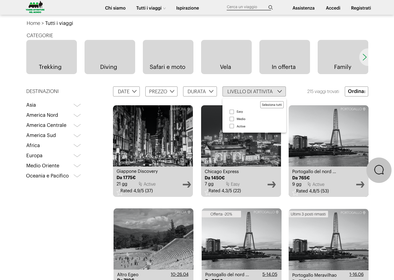Open the chat bubble icon
Screen dimensions: 394x280
(x=379, y=170)
